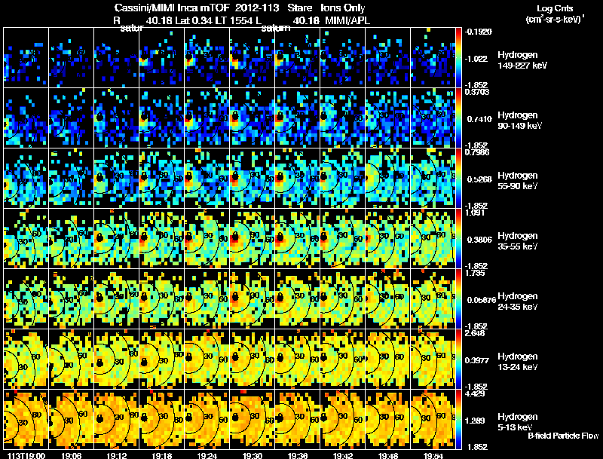
Task: Open the 24-35 keV image panel at 19:36
Action: click(x=297, y=299)
